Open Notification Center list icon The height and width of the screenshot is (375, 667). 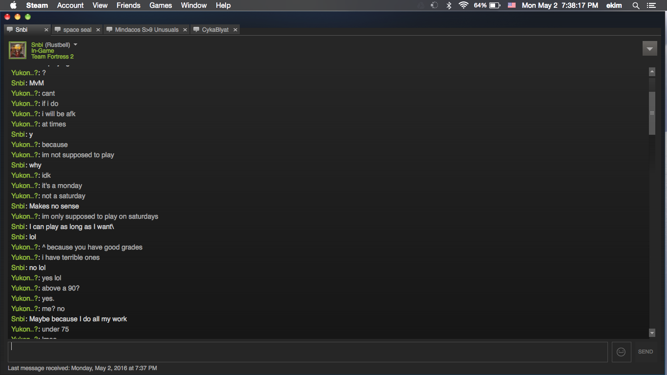pos(651,5)
